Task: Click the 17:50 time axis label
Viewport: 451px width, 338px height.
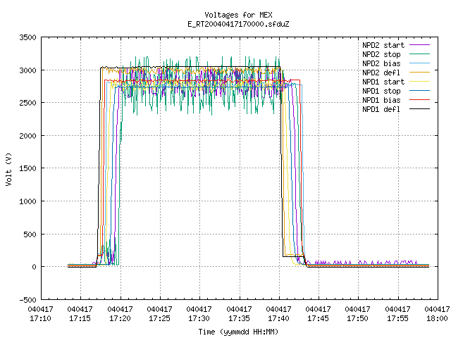Action: point(357,318)
